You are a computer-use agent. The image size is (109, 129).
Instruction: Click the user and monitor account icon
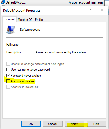[x=11, y=30]
